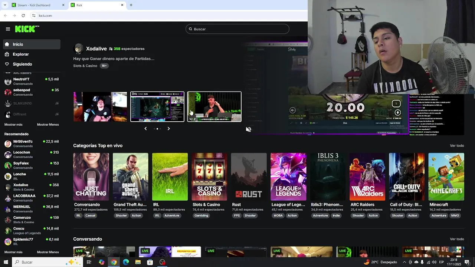Go to previous featured carousel slide

(x=145, y=129)
